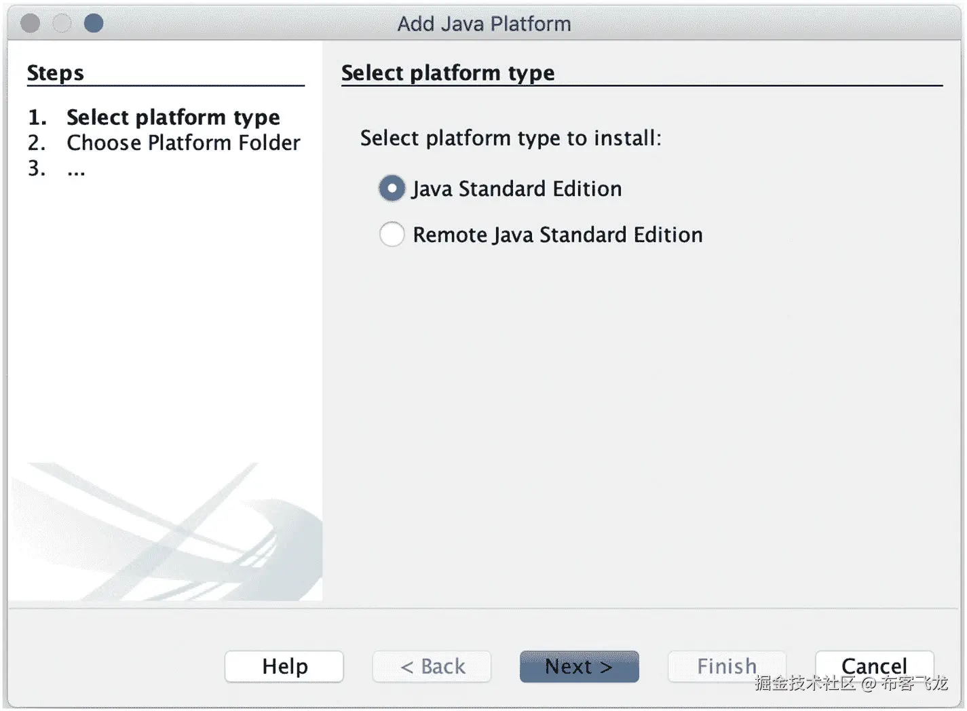Close the Add Java Platform dialog window

point(31,24)
